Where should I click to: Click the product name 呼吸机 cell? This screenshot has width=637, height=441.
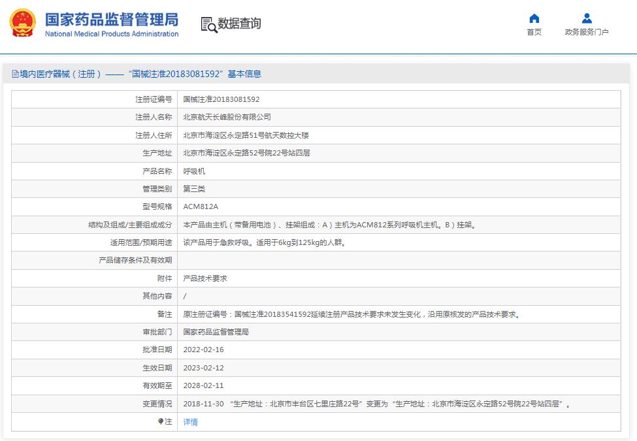click(x=193, y=171)
